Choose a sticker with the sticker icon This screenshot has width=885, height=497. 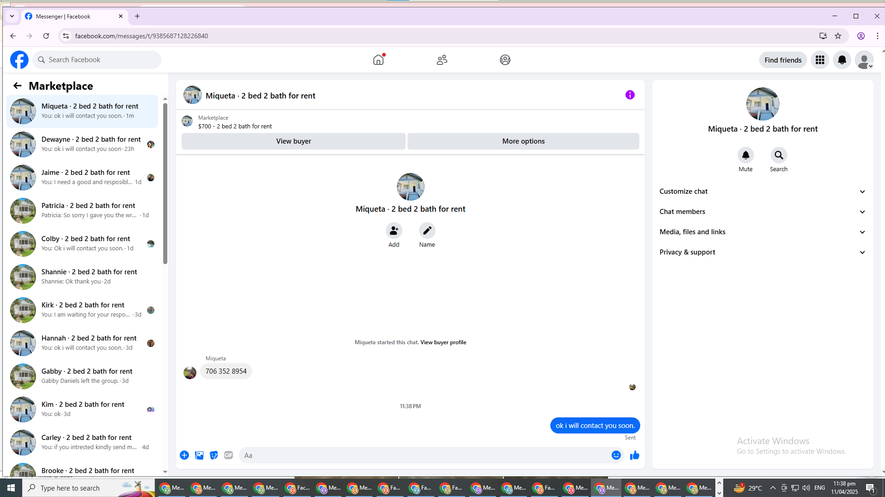coord(214,455)
